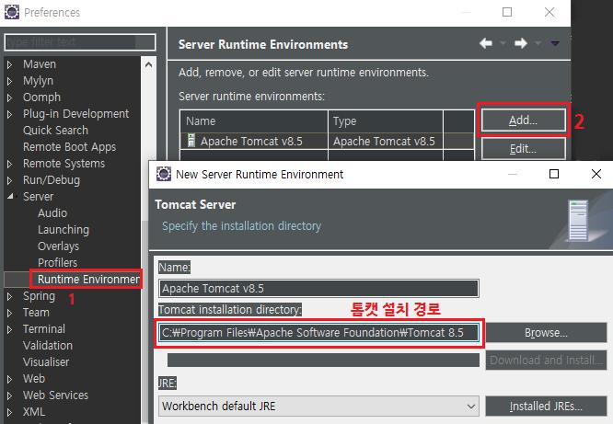The height and width of the screenshot is (424, 613).
Task: Click the Add... button
Action: (523, 120)
